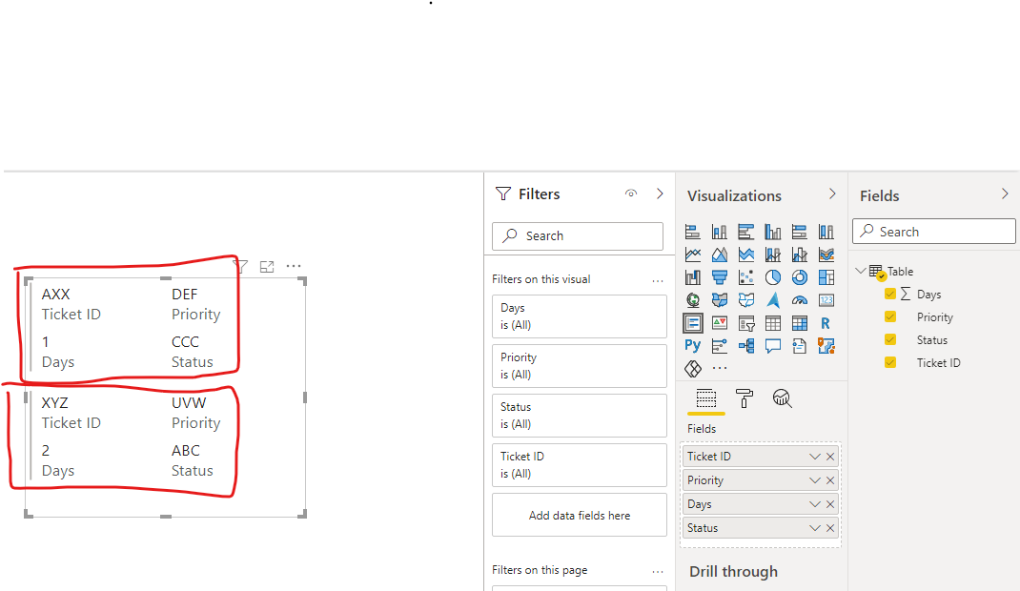This screenshot has height=591, width=1020.
Task: Click Add data fields here in Filters
Action: 579,515
